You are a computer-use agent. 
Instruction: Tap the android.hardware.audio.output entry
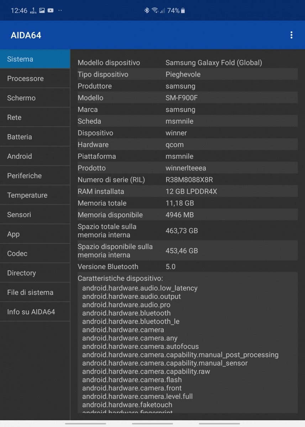pos(131,296)
